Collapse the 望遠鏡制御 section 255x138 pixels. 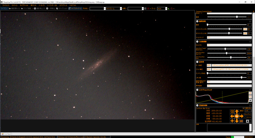[x=197, y=105]
